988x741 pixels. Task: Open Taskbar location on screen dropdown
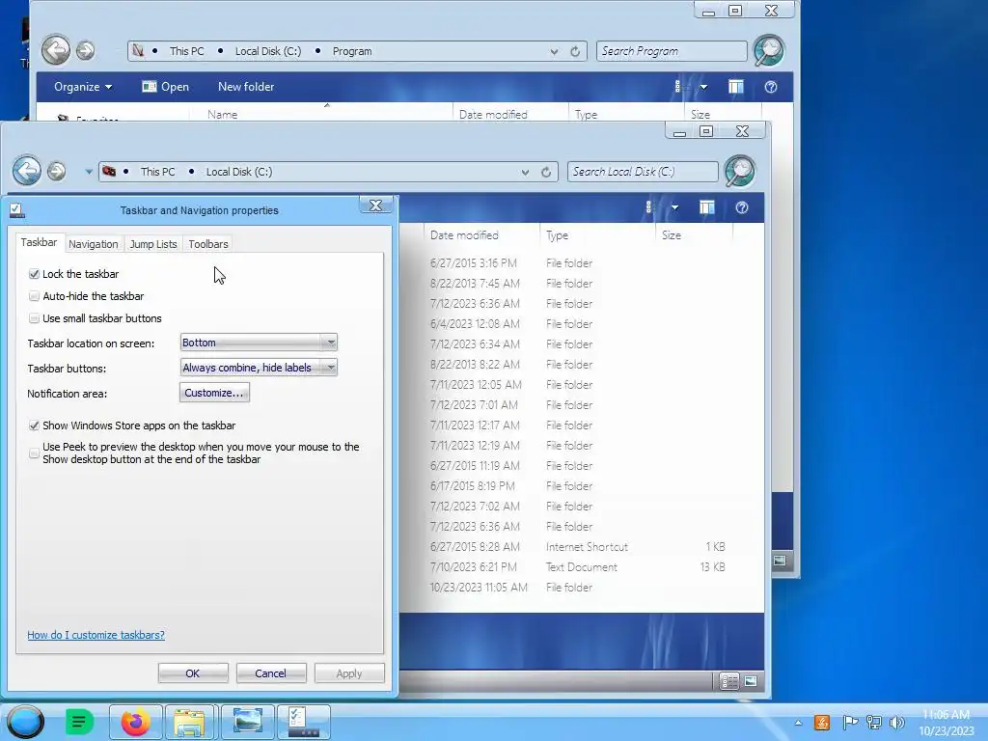click(x=259, y=343)
